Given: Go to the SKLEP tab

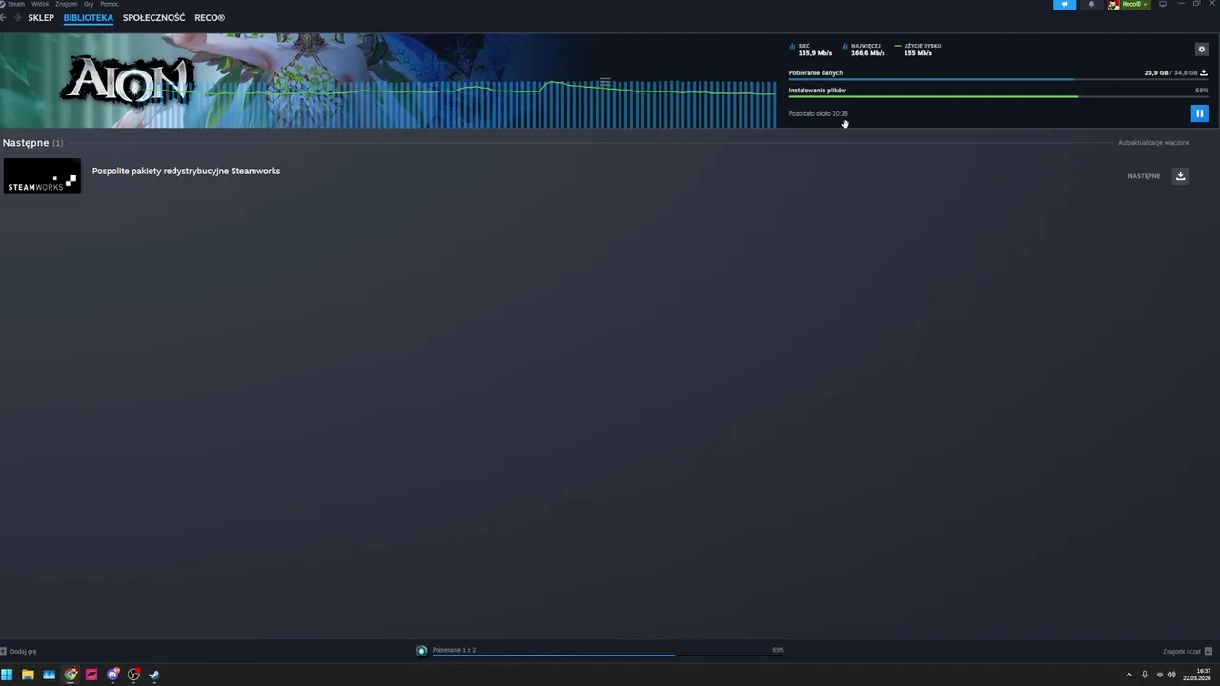Looking at the screenshot, I should (x=41, y=18).
